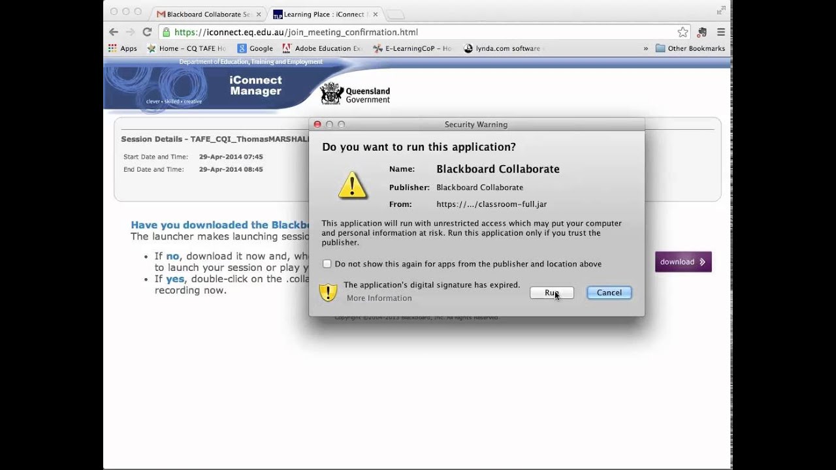The image size is (836, 470).
Task: Click the extension icon beside the star
Action: click(702, 32)
